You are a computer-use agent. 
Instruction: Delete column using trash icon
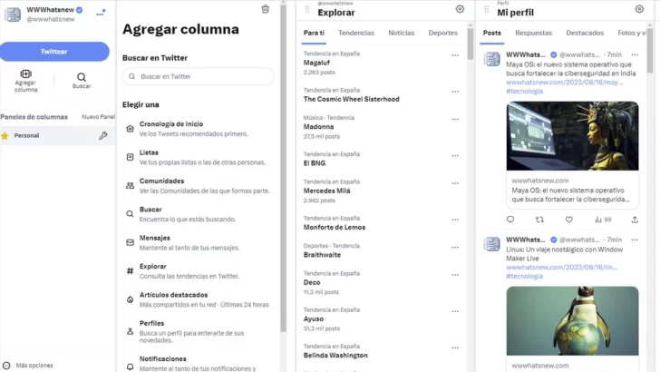coord(265,9)
